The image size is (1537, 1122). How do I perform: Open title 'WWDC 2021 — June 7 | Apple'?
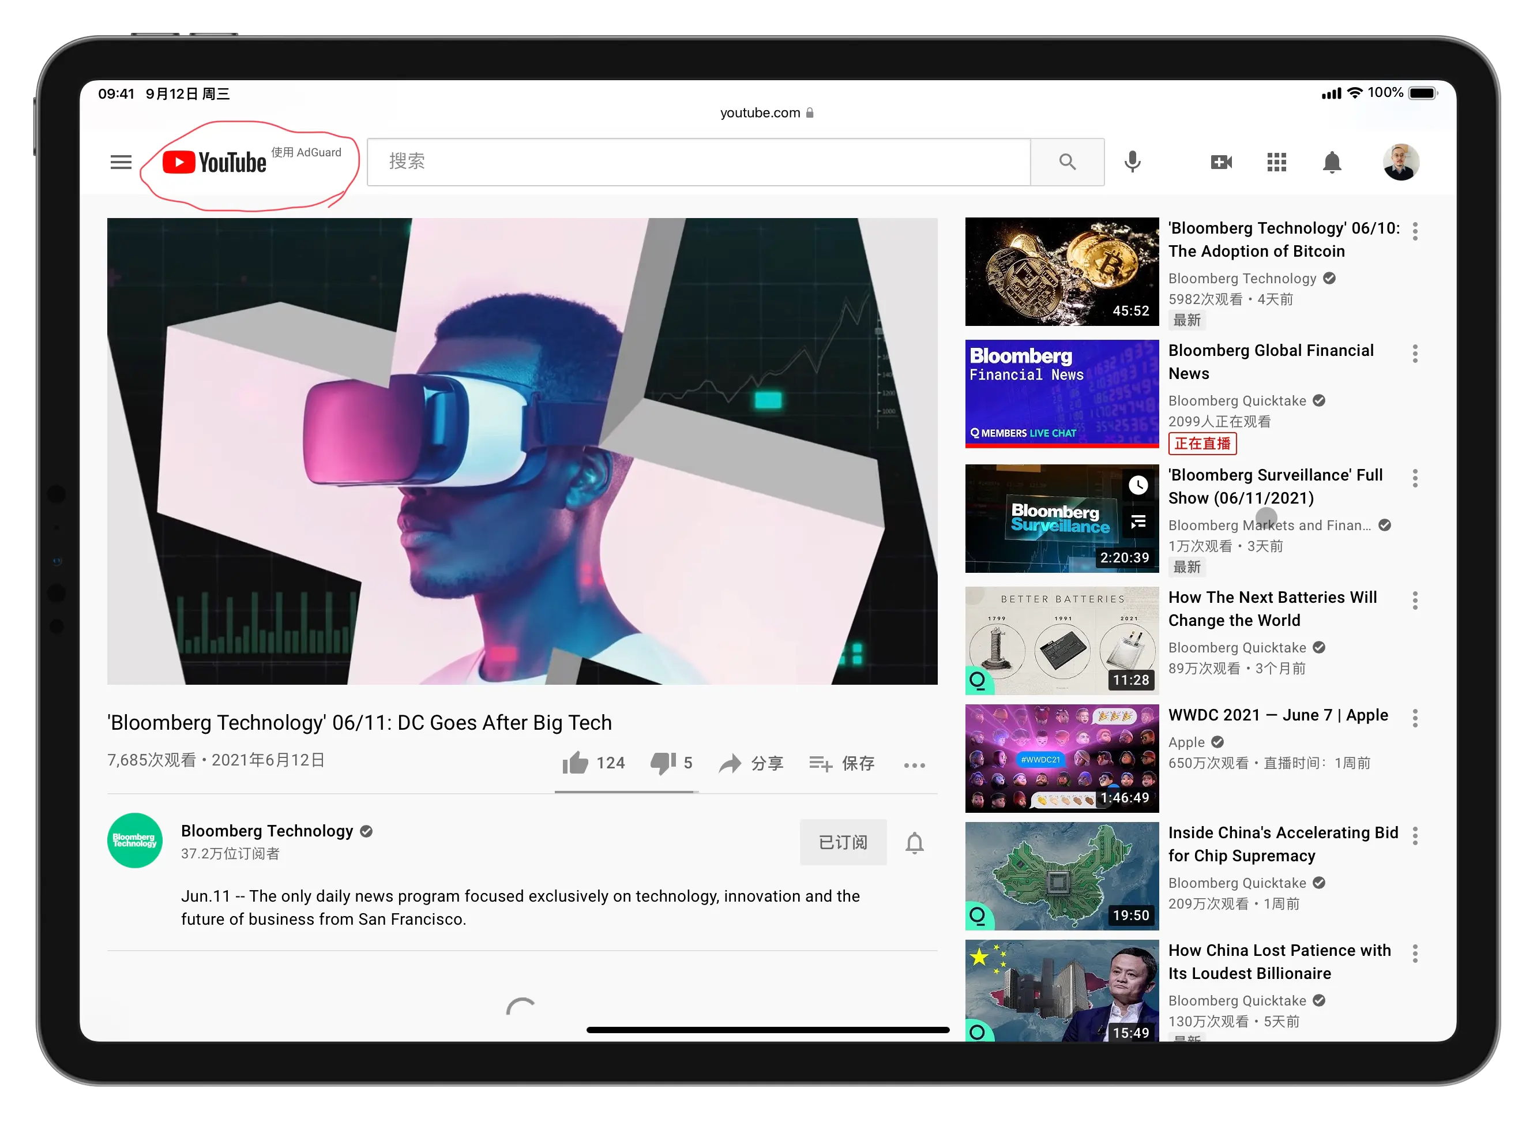click(1277, 715)
